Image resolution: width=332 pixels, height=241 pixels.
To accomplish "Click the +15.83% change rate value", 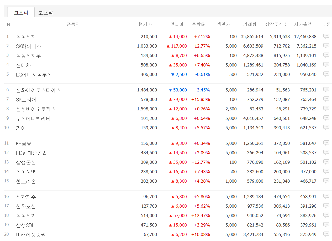I will (x=201, y=99).
